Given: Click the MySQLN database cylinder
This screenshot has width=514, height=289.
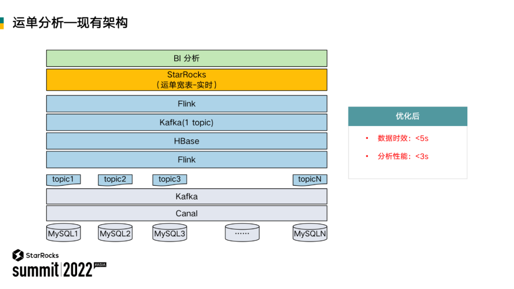Looking at the screenshot, I should 310,233.
